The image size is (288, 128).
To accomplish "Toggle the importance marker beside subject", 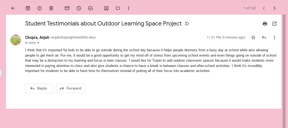I will tap(187, 24).
